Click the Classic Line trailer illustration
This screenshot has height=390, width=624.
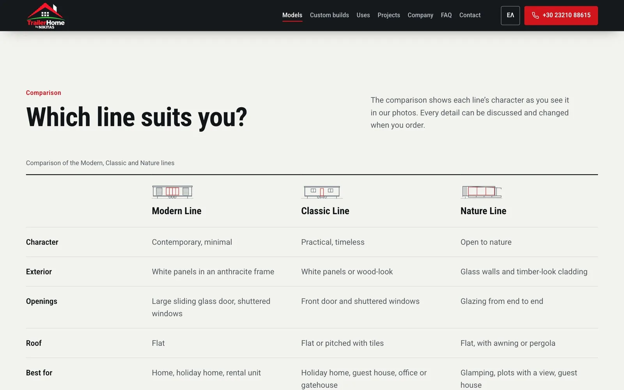(x=322, y=192)
